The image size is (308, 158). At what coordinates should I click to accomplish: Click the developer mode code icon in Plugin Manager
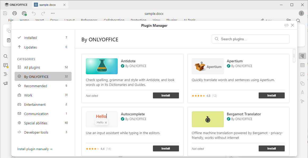(x=286, y=25)
